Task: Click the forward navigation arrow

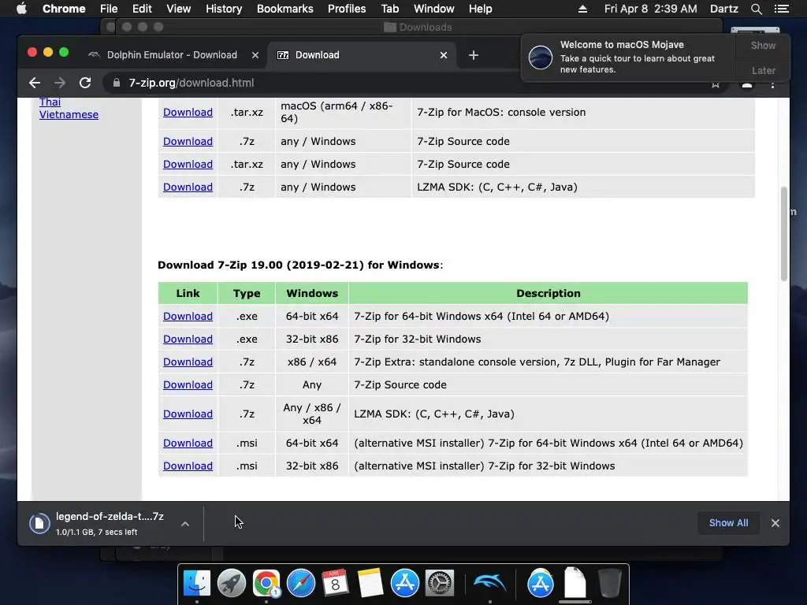Action: 60,83
